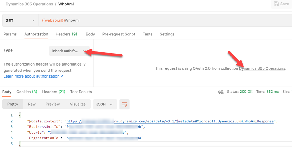The width and height of the screenshot is (292, 153).
Task: Open the request Body tab
Action: [90, 34]
